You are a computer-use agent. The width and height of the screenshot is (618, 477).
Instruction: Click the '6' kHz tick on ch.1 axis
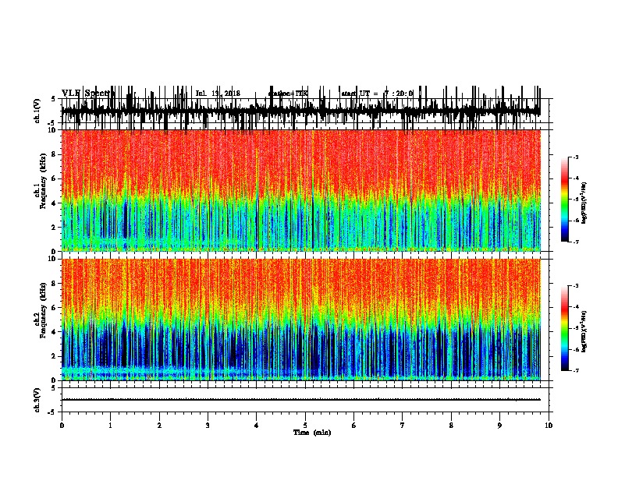pyautogui.click(x=55, y=178)
